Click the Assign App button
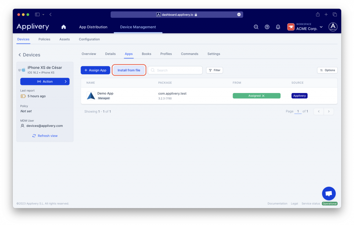Image resolution: width=354 pixels, height=225 pixels. coord(95,70)
